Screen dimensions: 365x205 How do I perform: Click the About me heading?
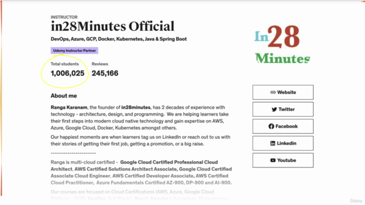coord(64,96)
